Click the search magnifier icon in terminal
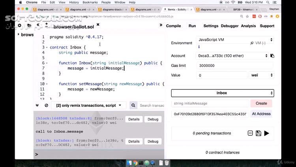Viewport: 296px width, 167px height. (x=133, y=105)
